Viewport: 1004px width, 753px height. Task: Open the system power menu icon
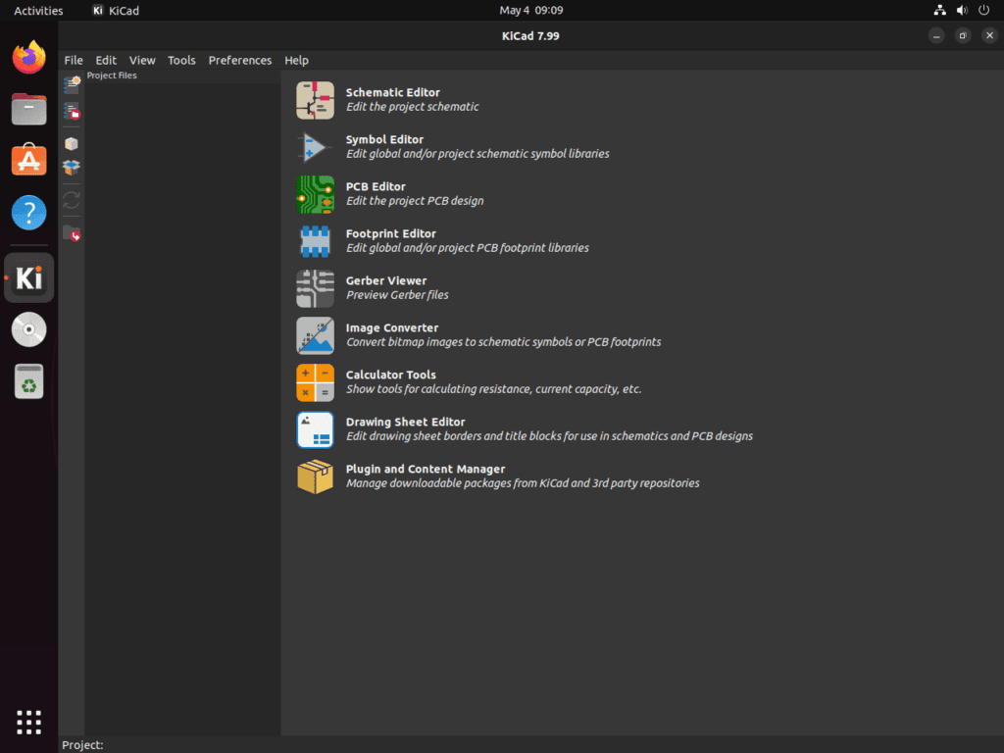[x=984, y=10]
